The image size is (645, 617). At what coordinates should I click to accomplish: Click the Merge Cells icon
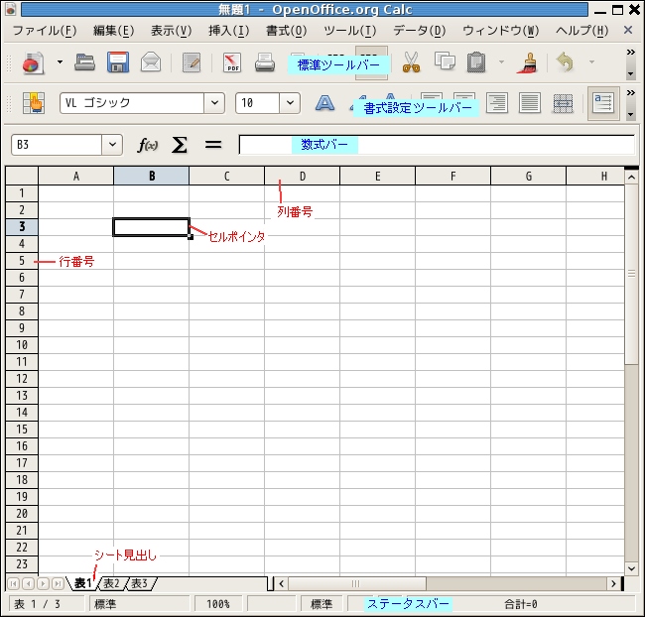563,103
